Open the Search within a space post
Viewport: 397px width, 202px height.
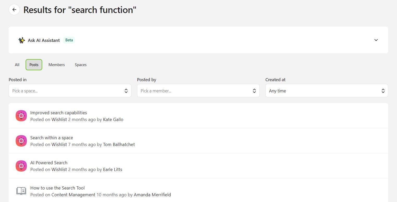[x=52, y=138]
